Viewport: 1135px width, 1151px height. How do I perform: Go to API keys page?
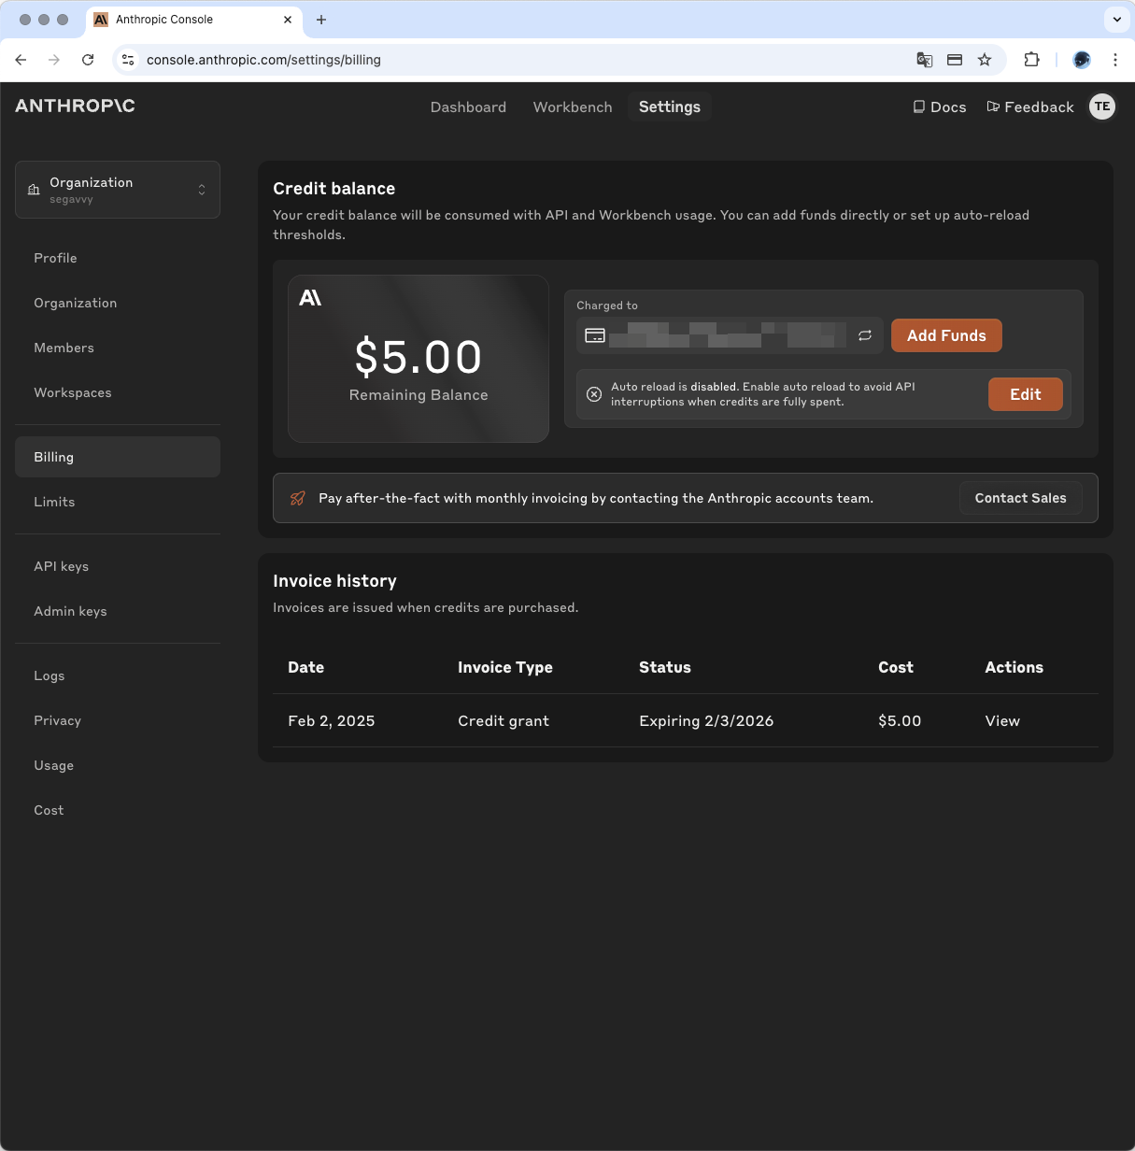click(118, 566)
